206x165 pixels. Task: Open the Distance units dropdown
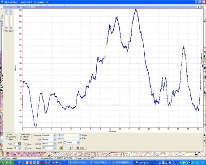click(x=55, y=135)
